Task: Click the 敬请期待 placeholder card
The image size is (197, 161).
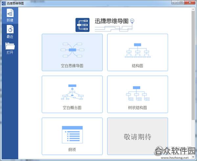Action: click(x=138, y=136)
